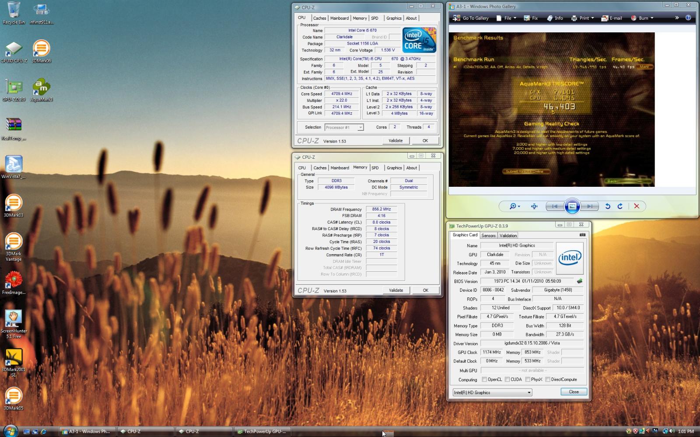The height and width of the screenshot is (437, 700).
Task: Go to next photo in Photo Gallery
Action: pyautogui.click(x=589, y=206)
